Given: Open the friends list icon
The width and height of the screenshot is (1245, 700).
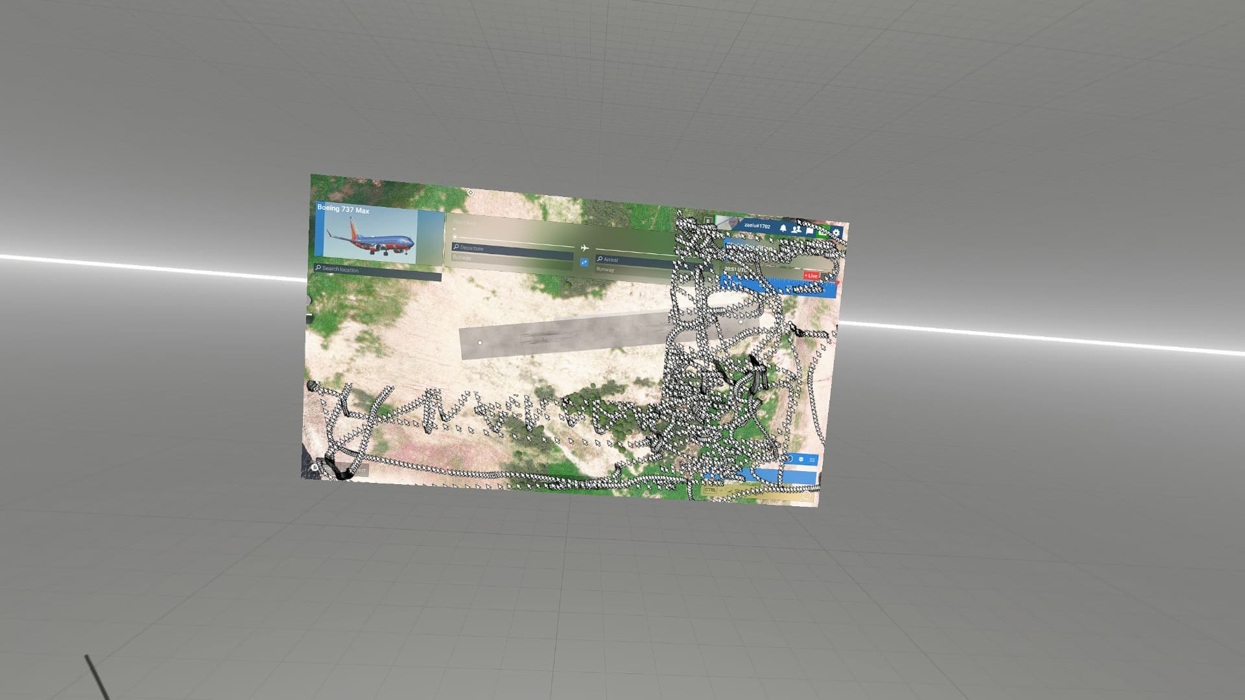Looking at the screenshot, I should tap(796, 229).
